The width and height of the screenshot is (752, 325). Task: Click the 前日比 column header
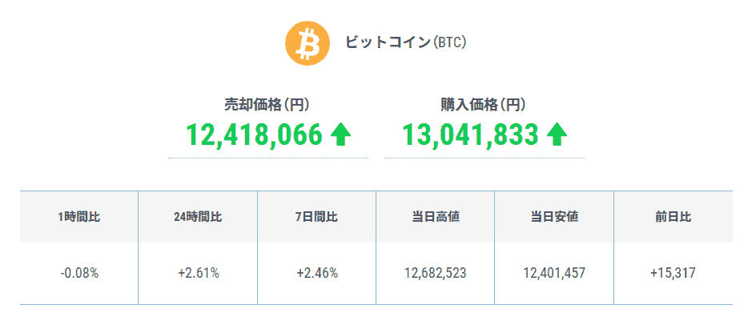[x=673, y=216]
